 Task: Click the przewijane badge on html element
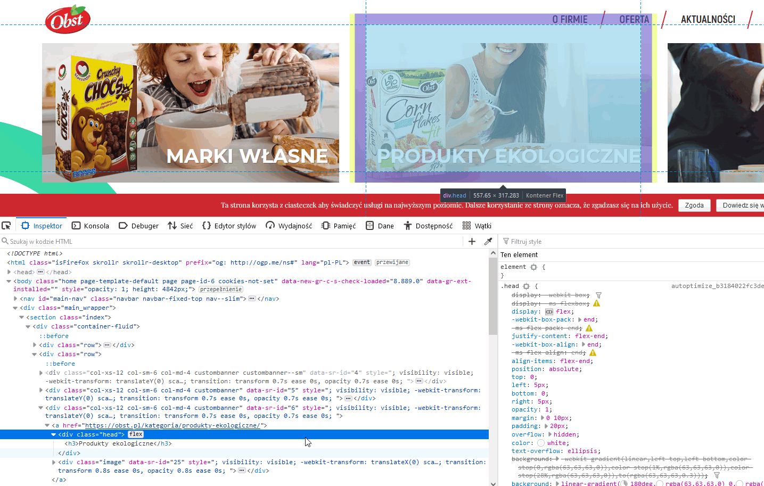click(x=392, y=262)
